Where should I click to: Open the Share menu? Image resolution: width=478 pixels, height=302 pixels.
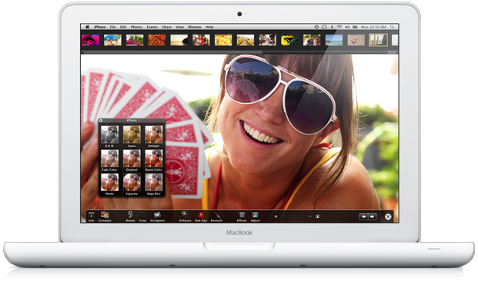[x=166, y=27]
